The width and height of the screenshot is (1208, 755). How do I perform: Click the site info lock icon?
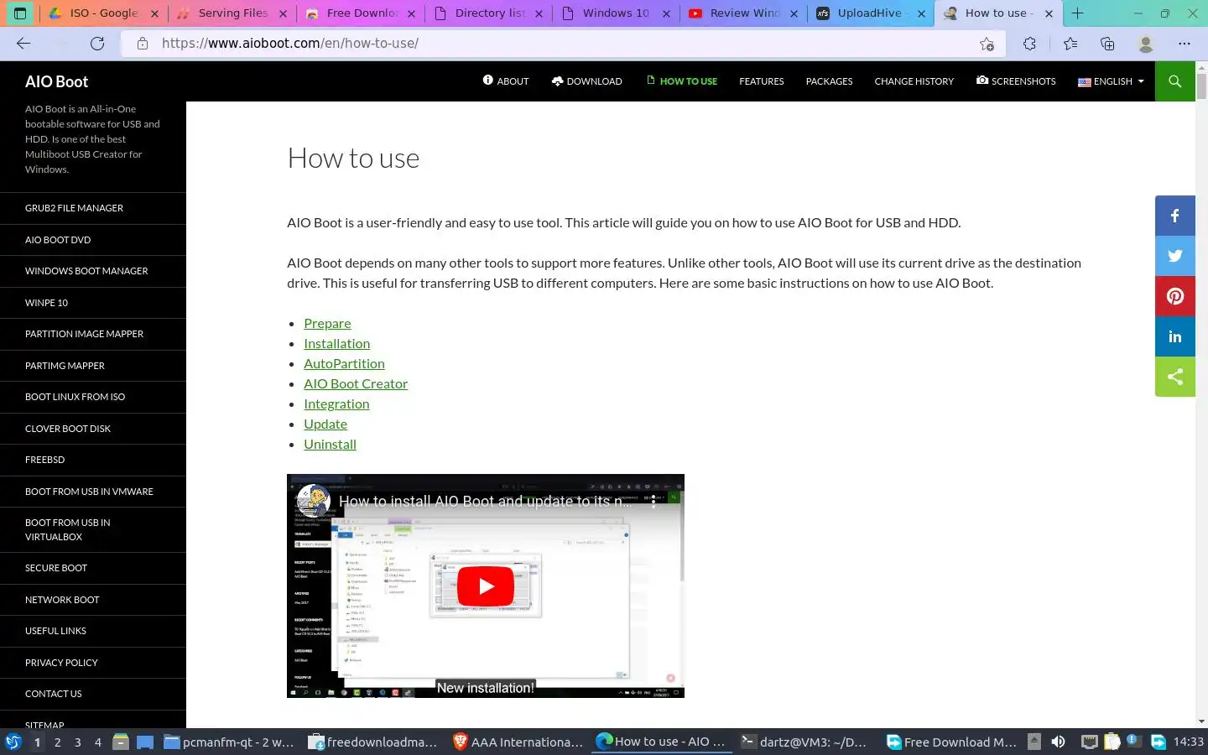pos(143,44)
